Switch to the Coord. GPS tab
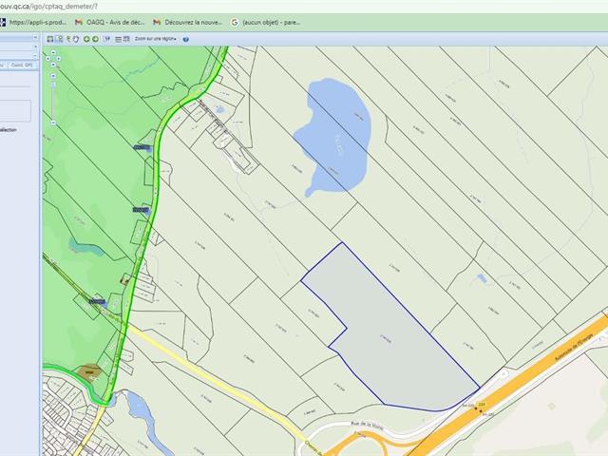The height and width of the screenshot is (456, 608). tap(22, 65)
